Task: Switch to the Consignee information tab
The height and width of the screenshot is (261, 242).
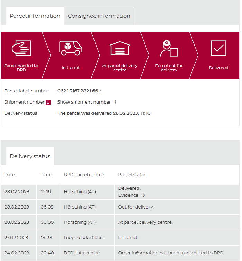Action: (99, 16)
